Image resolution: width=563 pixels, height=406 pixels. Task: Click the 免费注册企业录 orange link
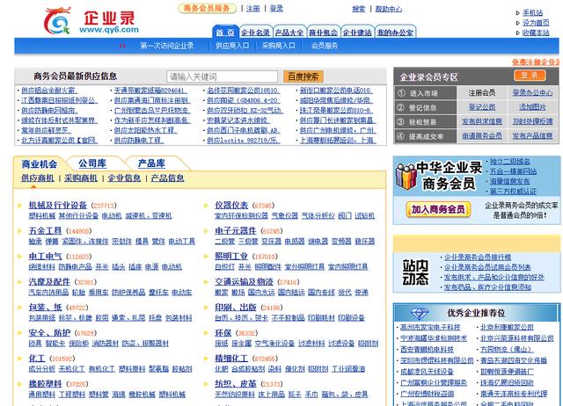tap(536, 62)
